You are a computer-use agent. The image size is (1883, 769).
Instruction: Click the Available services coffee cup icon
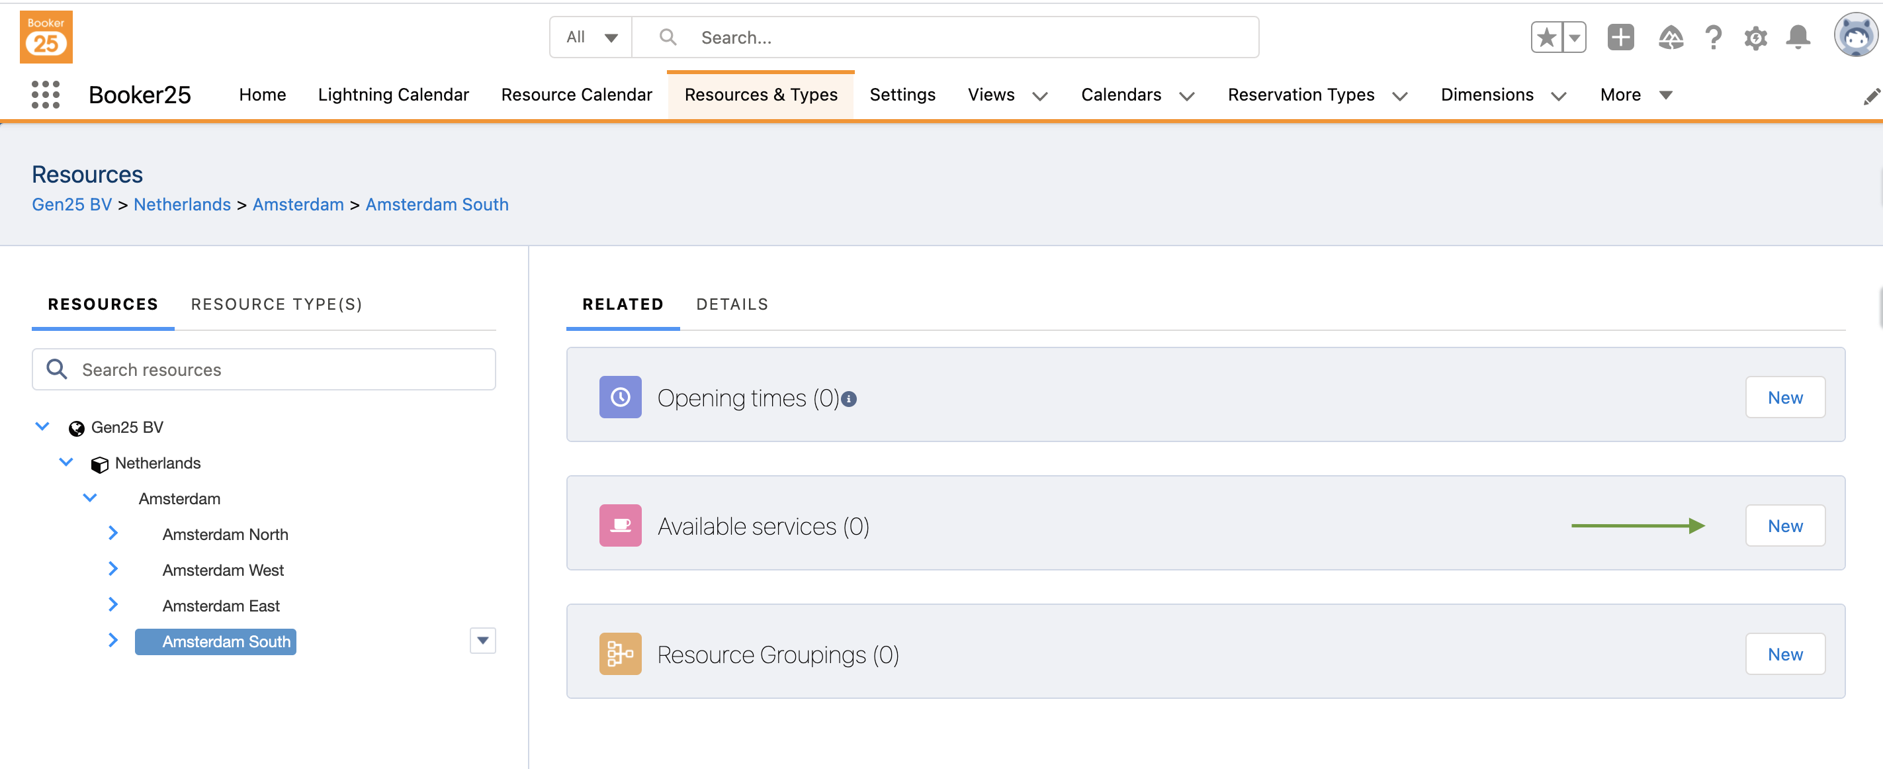click(x=620, y=525)
